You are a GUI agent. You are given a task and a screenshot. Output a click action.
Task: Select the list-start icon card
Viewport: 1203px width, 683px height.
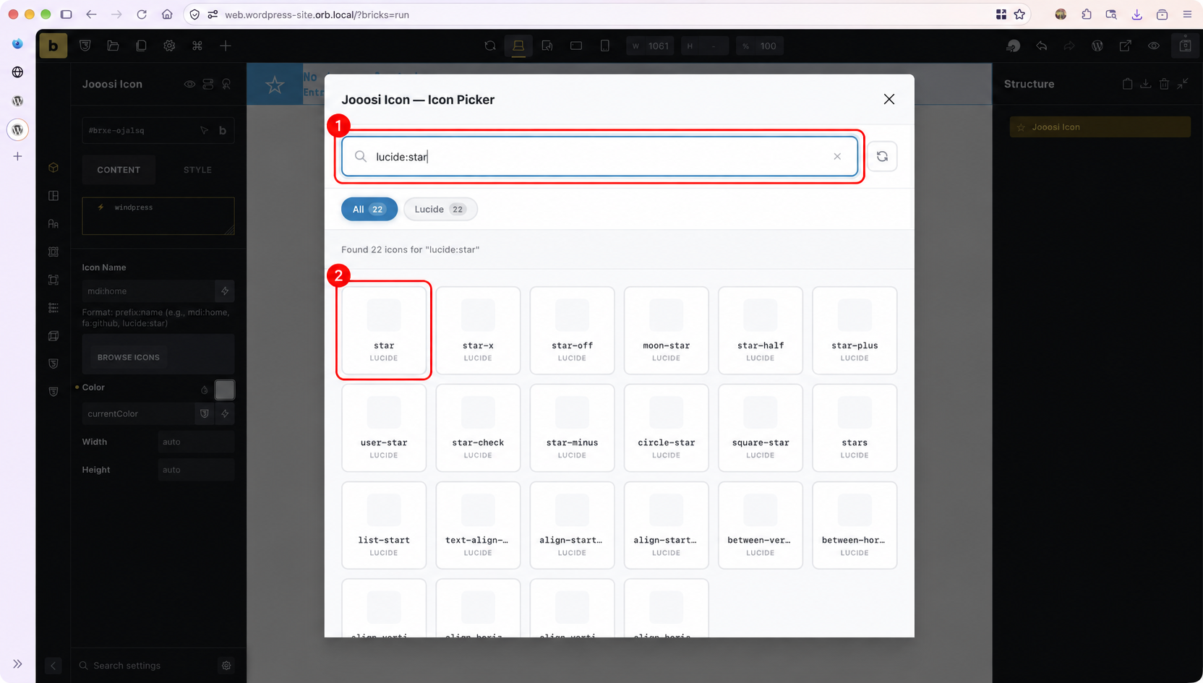pyautogui.click(x=384, y=525)
